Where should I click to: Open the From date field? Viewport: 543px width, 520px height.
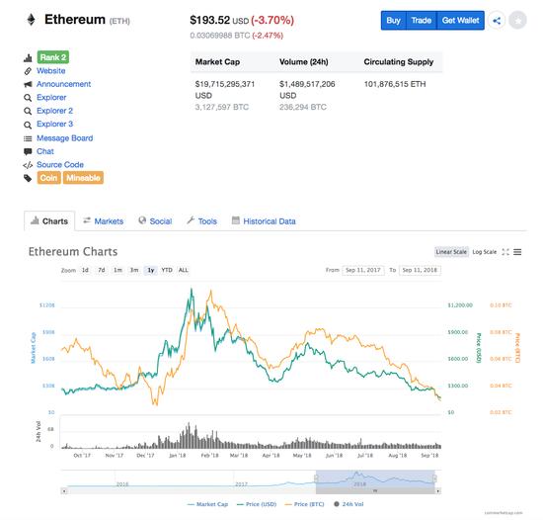(363, 270)
